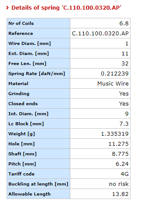Select the Yes value for Closed ends

tap(124, 104)
